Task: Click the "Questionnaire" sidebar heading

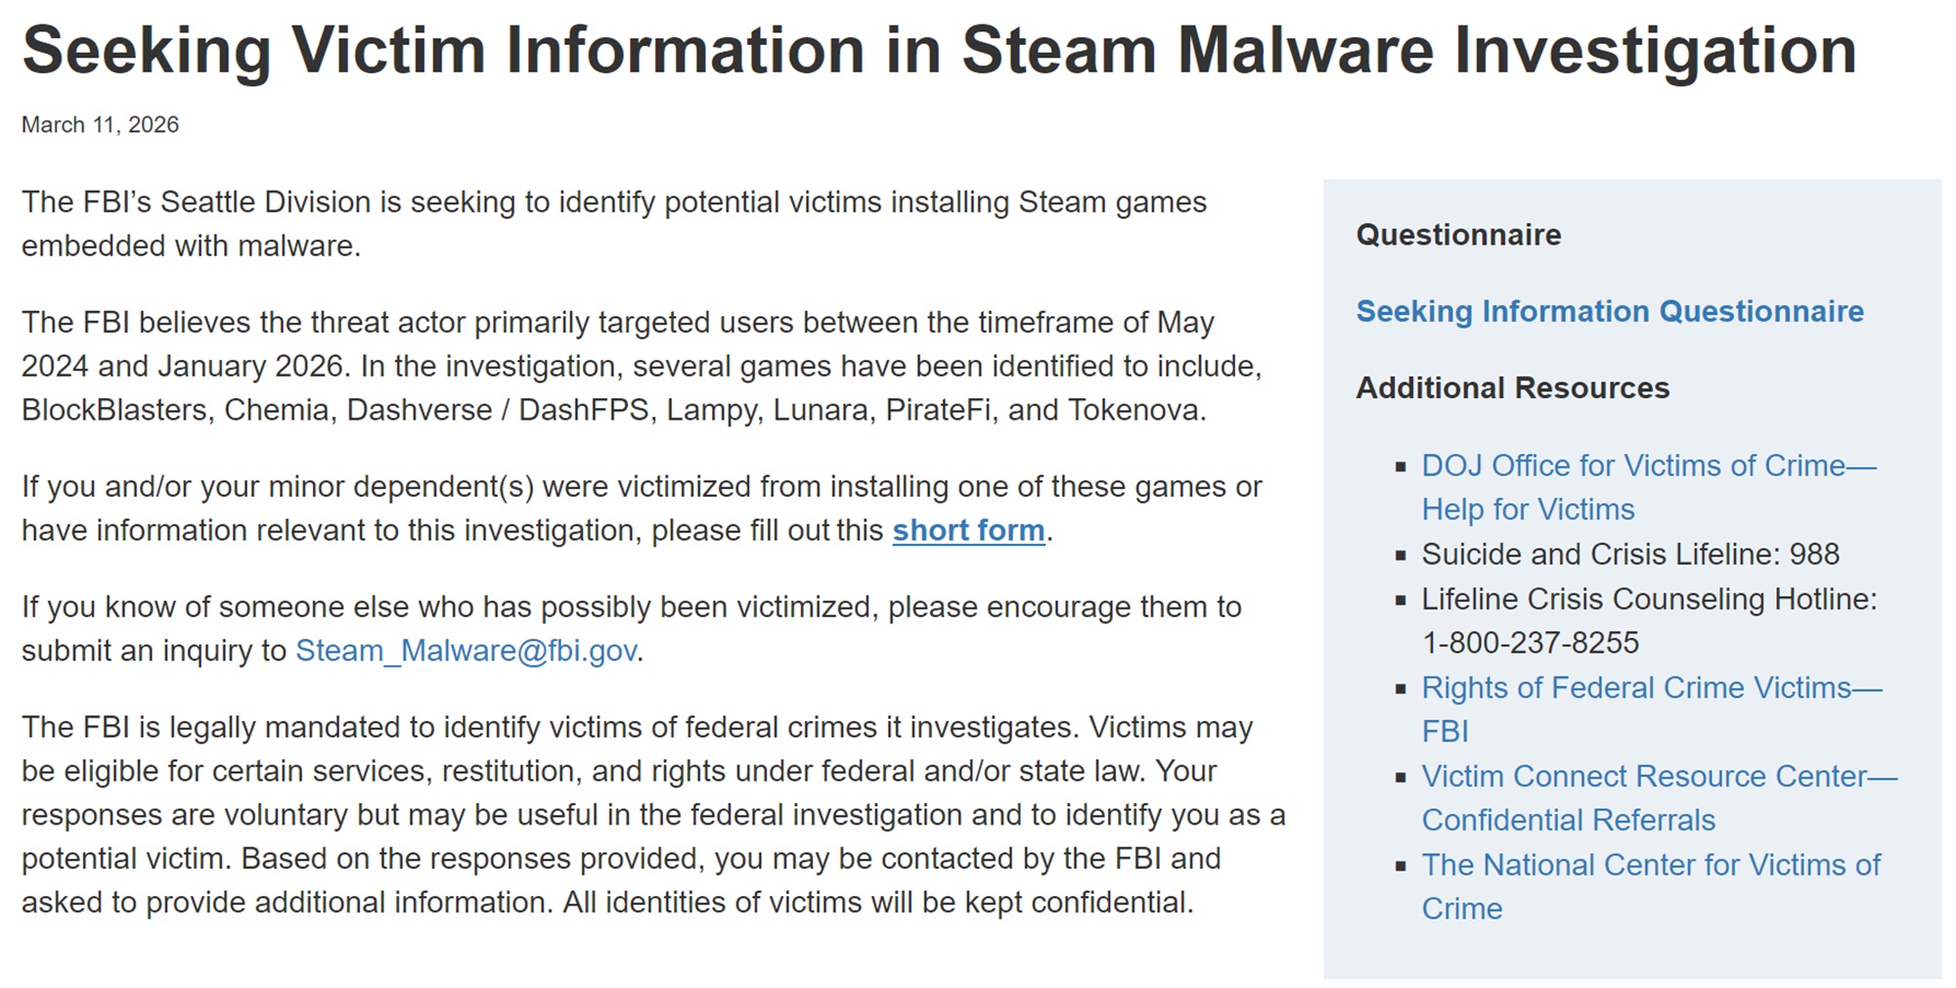Action: pos(1458,235)
